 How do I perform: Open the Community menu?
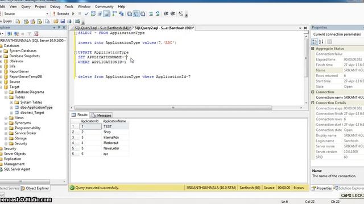pyautogui.click(x=104, y=6)
